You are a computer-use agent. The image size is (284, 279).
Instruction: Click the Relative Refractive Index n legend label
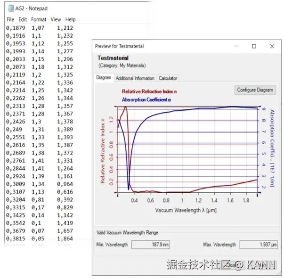149,91
